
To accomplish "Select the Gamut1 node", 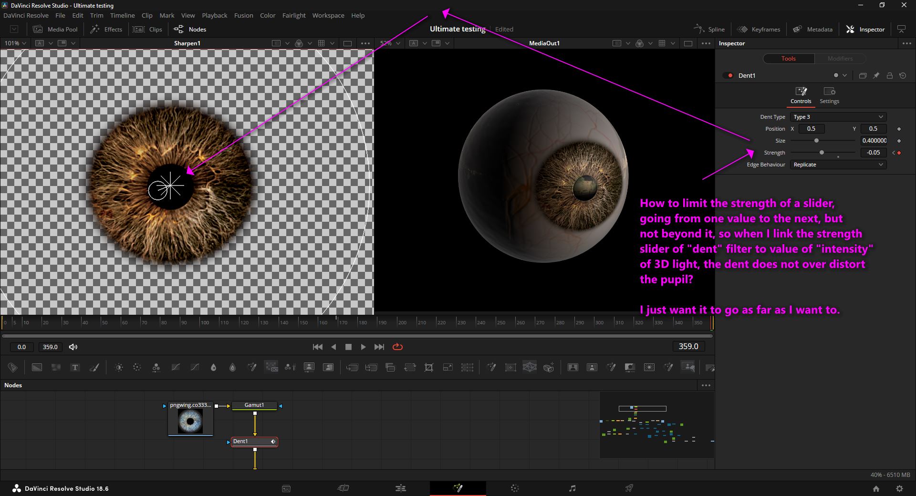I will [254, 405].
